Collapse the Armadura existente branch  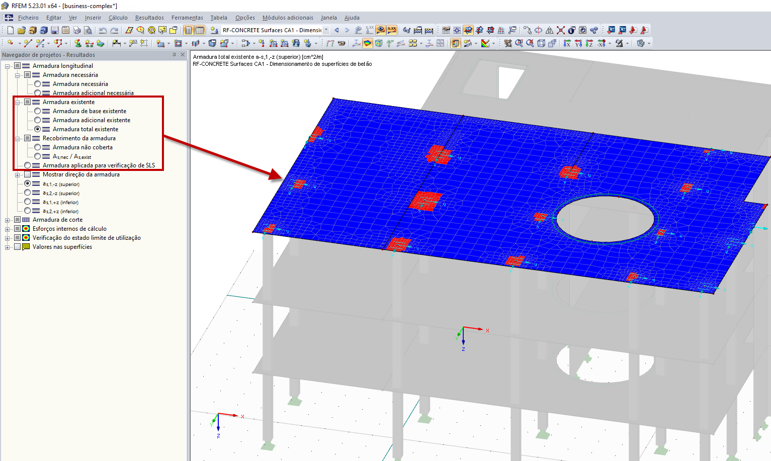18,102
